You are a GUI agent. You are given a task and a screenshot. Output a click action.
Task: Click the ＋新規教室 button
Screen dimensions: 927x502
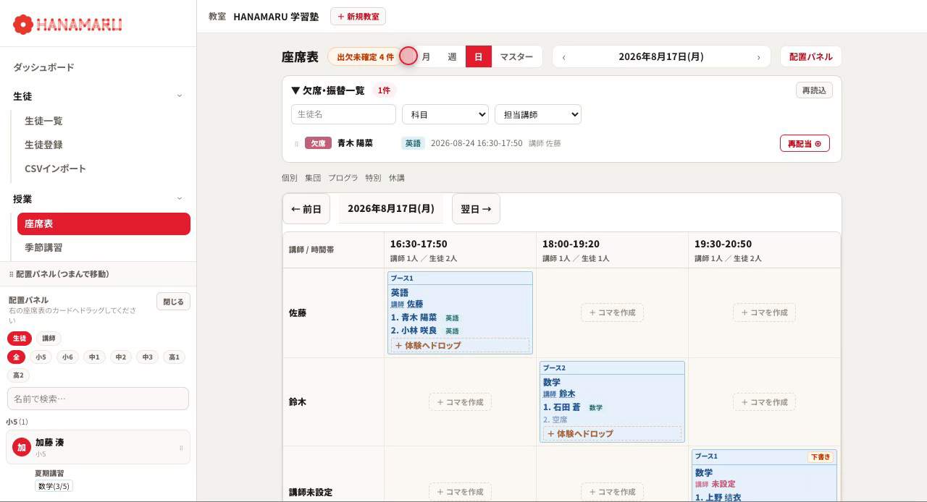(358, 16)
